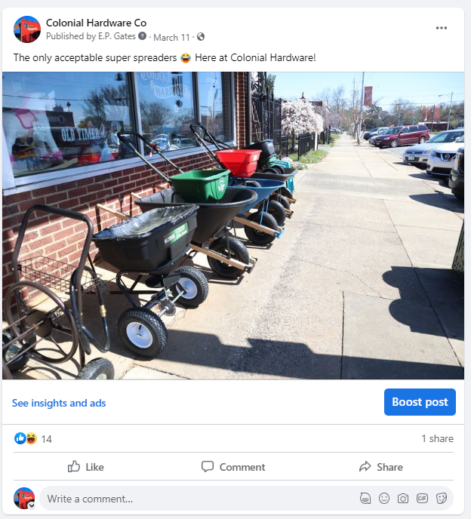The image size is (471, 519).
Task: Open the emoji picker in comment box
Action: [x=384, y=498]
